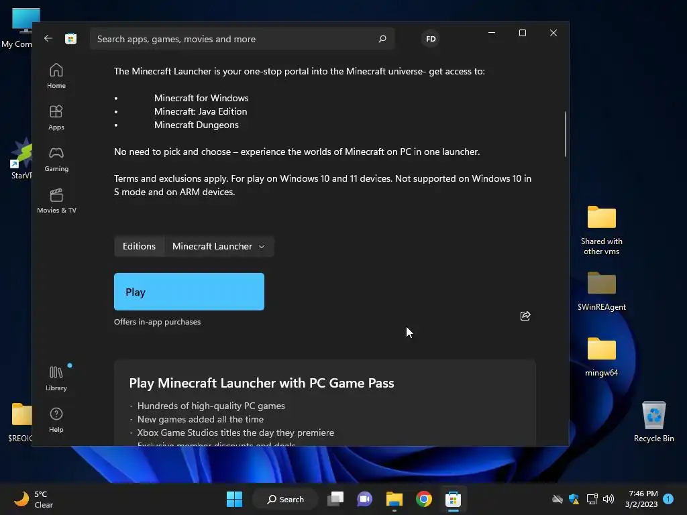Minimize the Microsoft Store window
687x515 pixels.
[x=492, y=33]
